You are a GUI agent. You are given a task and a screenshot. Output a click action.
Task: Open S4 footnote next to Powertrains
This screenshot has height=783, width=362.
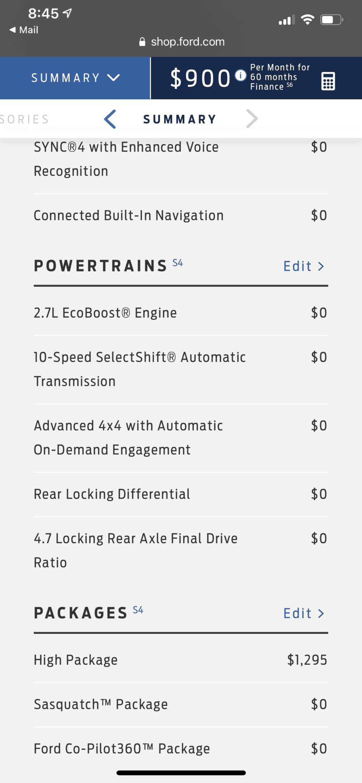point(178,263)
